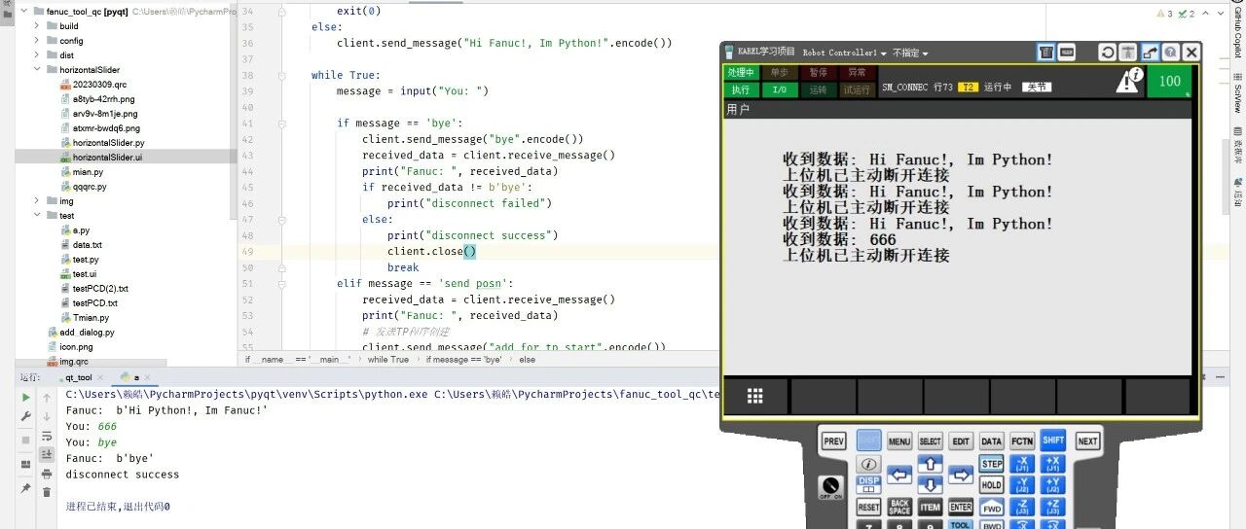Click the help question-mark icon on the pendant title bar
Screen dimensions: 1246x529
tap(1170, 53)
